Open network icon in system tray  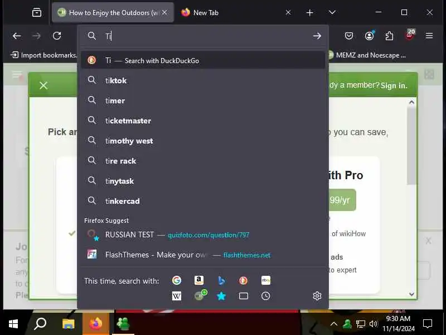pyautogui.click(x=360, y=324)
